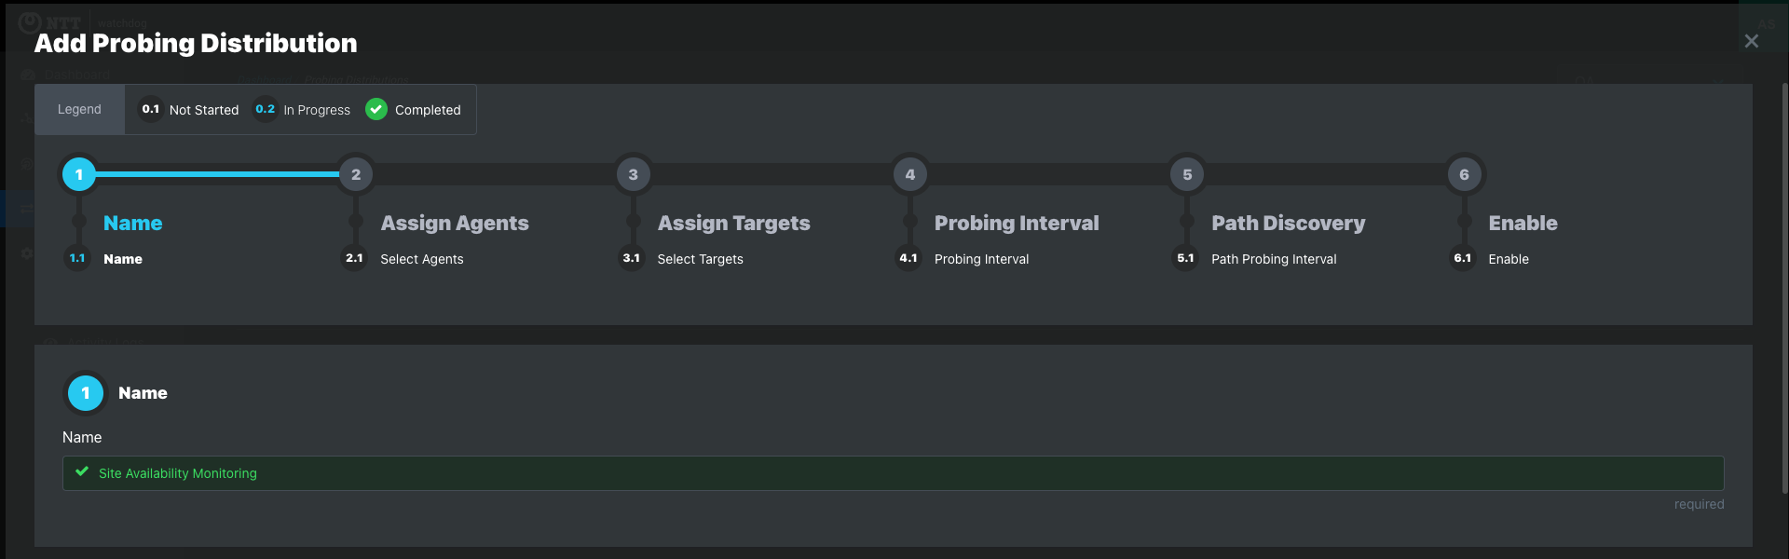Click the Path Discovery step heading

1289,223
